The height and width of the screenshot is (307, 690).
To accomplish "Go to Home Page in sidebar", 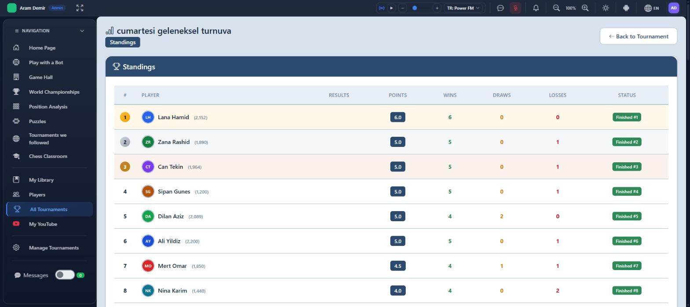I will 49,48.
